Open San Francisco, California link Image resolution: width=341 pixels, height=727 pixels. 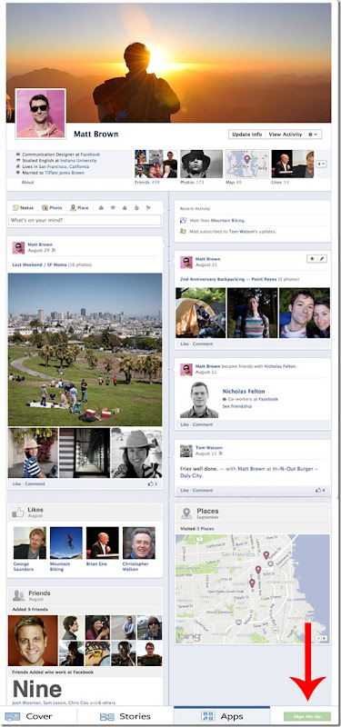[x=63, y=166]
